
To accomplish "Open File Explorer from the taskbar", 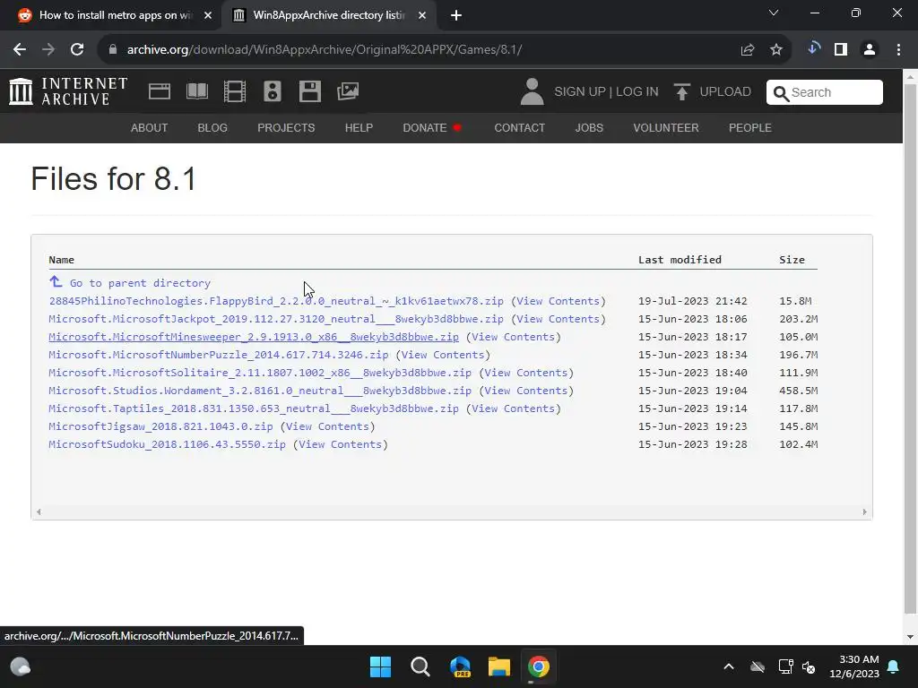I will pyautogui.click(x=499, y=666).
